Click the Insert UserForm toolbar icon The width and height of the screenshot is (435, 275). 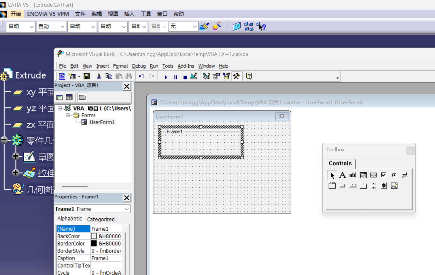point(72,76)
